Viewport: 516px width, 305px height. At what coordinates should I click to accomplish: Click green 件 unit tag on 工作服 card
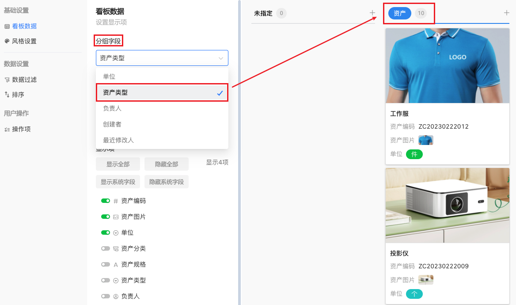coord(414,154)
